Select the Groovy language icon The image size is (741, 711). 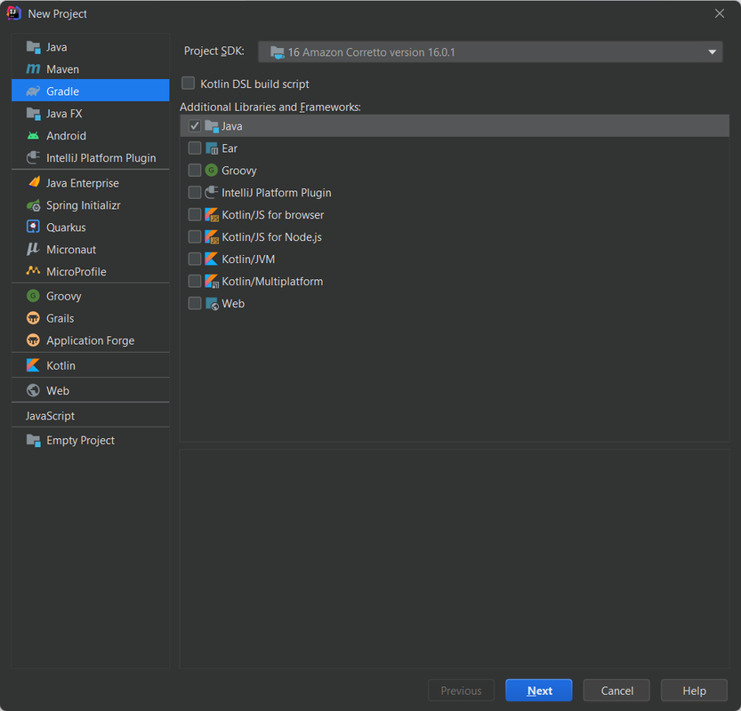(x=31, y=295)
